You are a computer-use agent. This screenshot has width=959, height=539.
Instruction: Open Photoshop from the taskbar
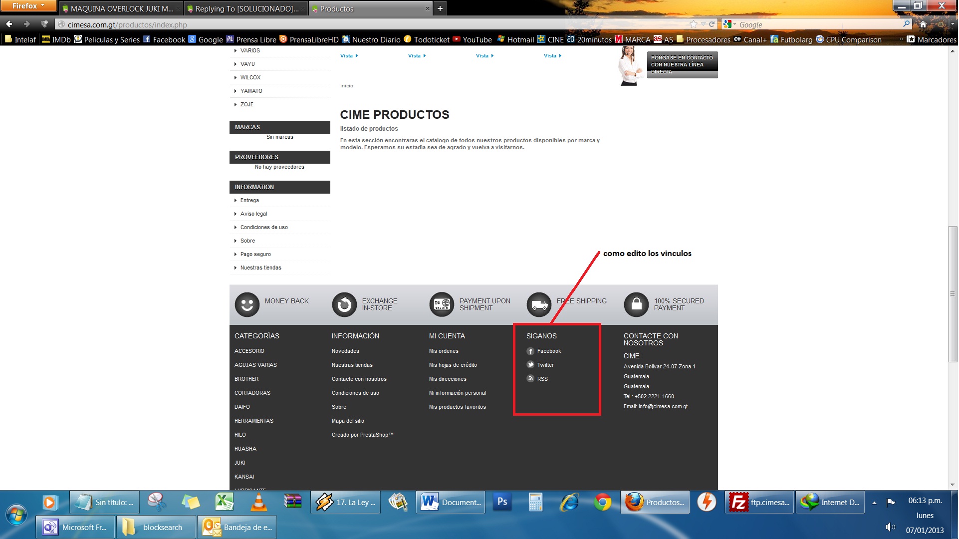502,502
